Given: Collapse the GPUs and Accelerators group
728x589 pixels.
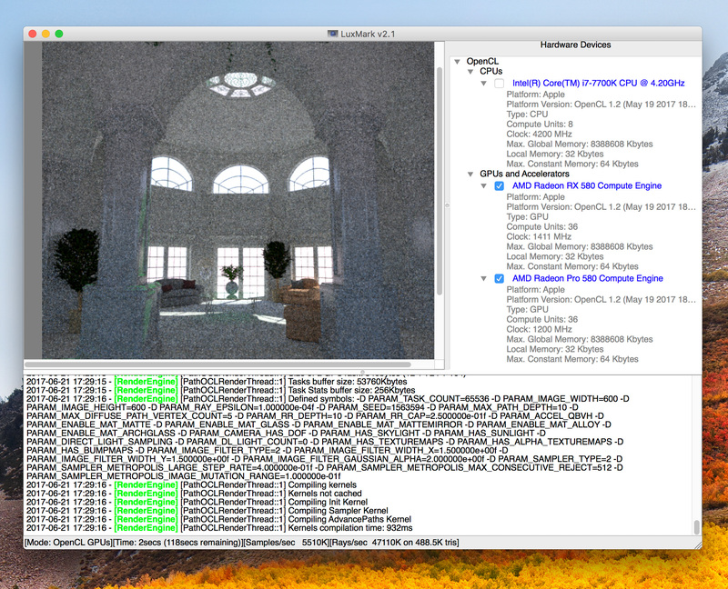Looking at the screenshot, I should (x=470, y=175).
